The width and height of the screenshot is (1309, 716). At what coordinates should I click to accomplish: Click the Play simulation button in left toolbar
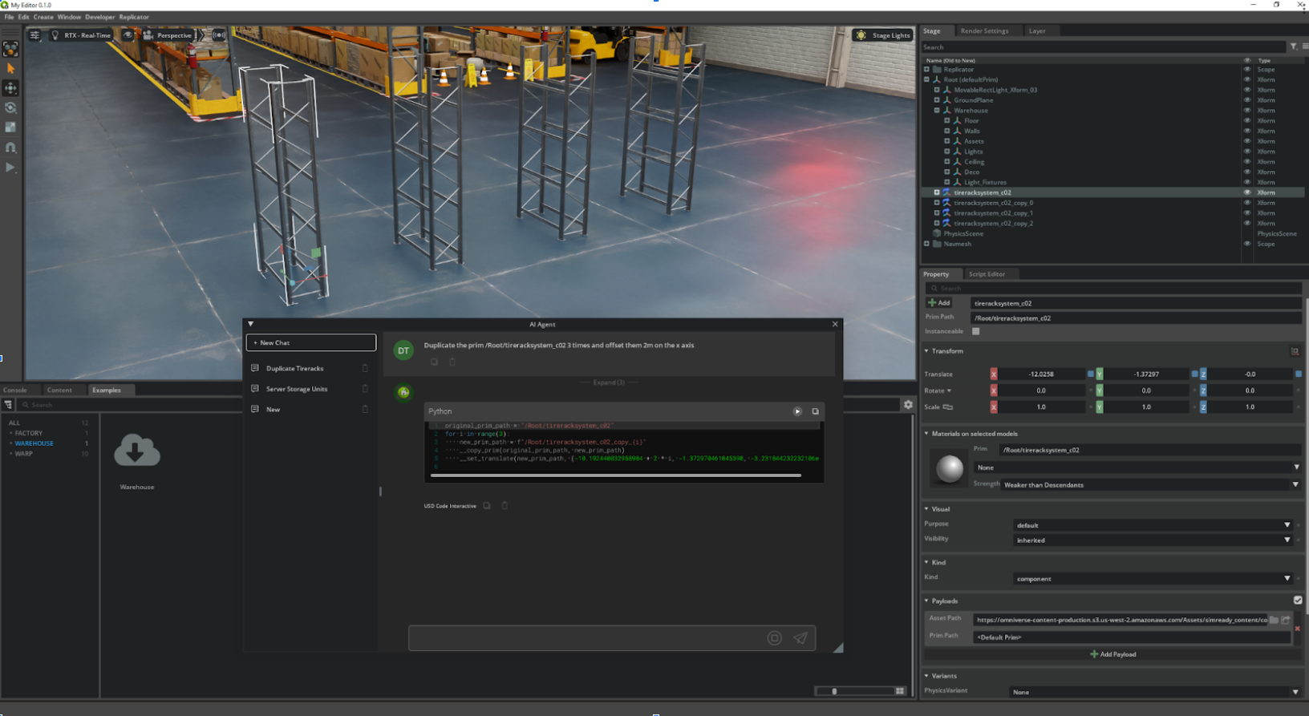coord(10,168)
